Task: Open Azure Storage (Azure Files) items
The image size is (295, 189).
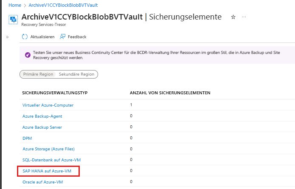Action: point(48,149)
